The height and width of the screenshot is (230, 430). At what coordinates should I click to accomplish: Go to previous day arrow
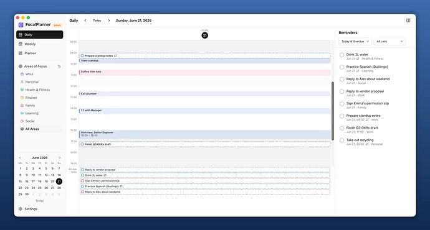point(85,21)
